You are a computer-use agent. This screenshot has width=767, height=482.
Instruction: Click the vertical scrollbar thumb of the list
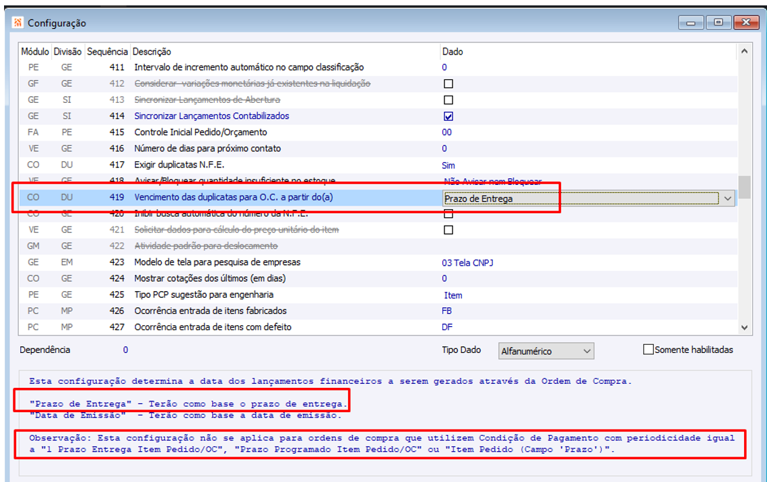coord(744,187)
